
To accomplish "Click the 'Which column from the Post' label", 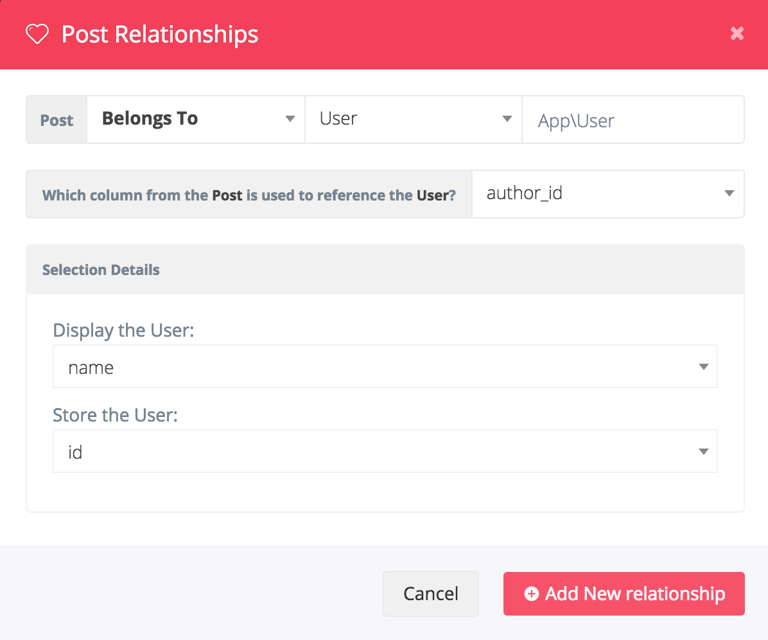I will pyautogui.click(x=249, y=195).
